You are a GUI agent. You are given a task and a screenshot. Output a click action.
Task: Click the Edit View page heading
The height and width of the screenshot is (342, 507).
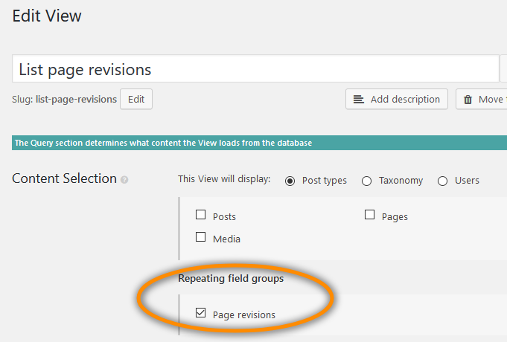[47, 16]
